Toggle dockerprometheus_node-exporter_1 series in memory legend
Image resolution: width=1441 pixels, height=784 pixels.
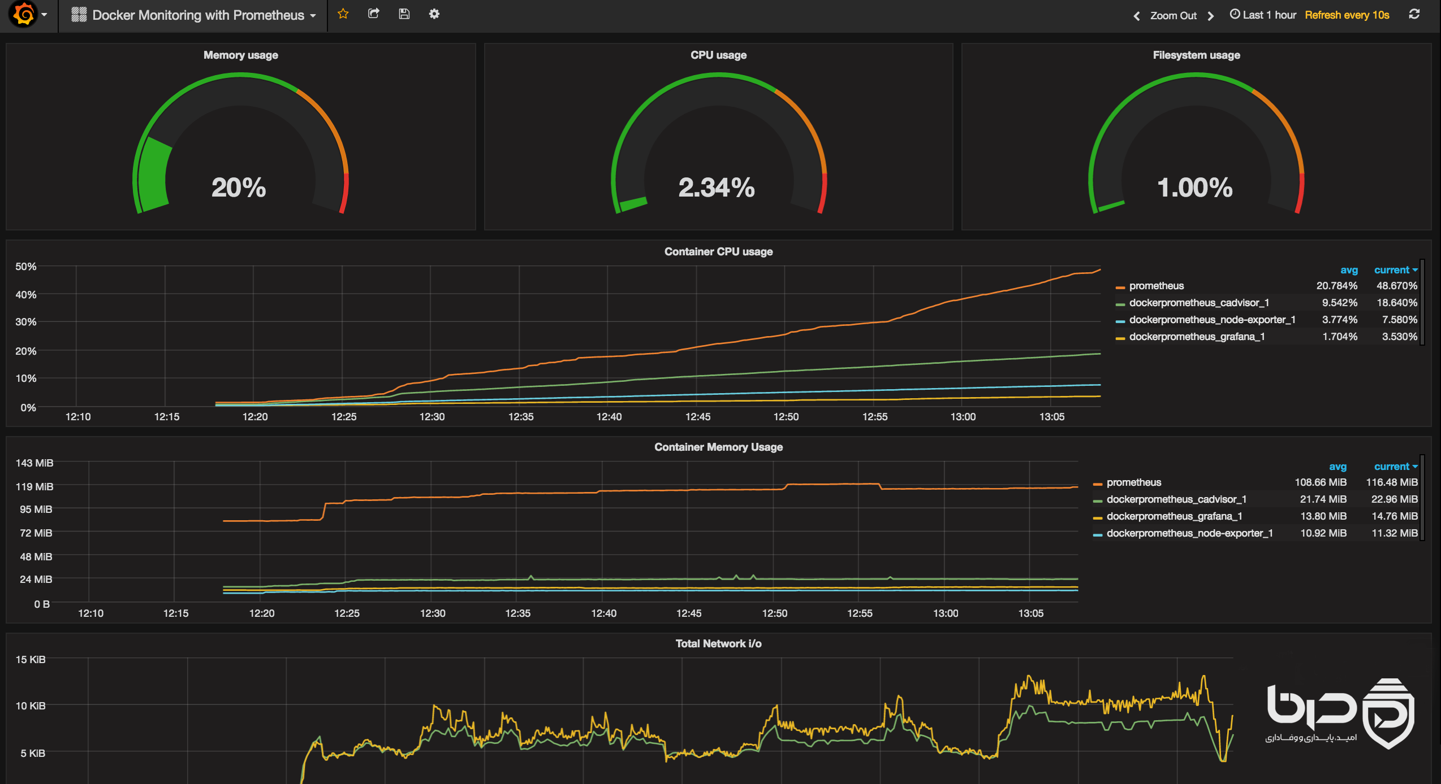(x=1189, y=533)
